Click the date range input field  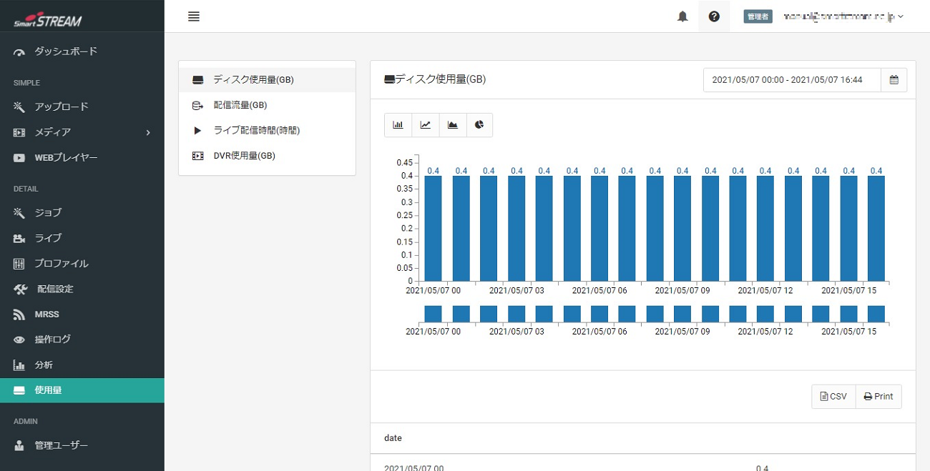[x=792, y=80]
